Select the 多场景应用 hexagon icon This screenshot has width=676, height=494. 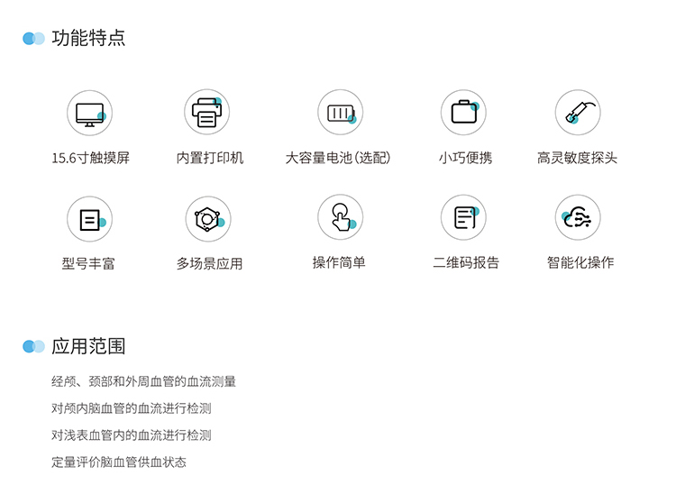207,219
